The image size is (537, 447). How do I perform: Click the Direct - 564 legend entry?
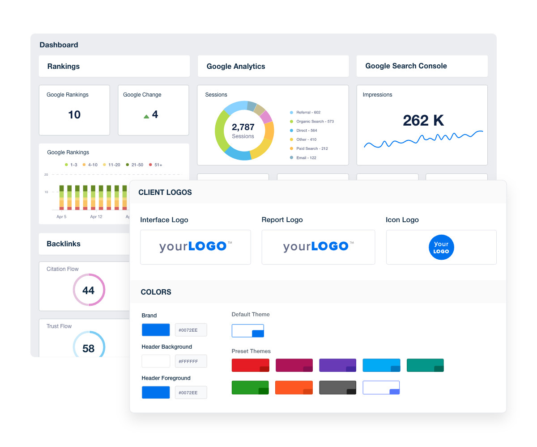point(303,131)
